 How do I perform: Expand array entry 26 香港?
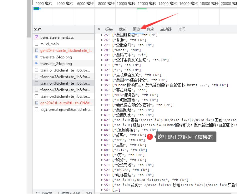102,40
